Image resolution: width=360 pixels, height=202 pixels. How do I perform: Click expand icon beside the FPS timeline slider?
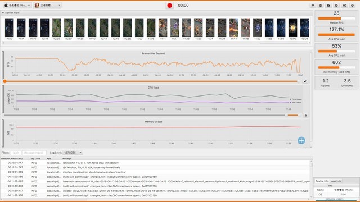point(305,81)
